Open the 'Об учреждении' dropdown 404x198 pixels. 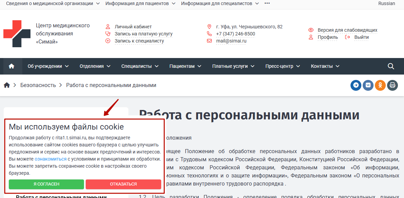pos(48,66)
